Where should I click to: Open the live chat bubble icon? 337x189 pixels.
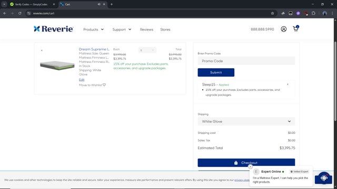tap(324, 178)
